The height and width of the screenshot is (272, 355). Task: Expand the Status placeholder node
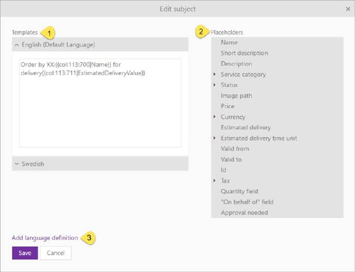[215, 85]
